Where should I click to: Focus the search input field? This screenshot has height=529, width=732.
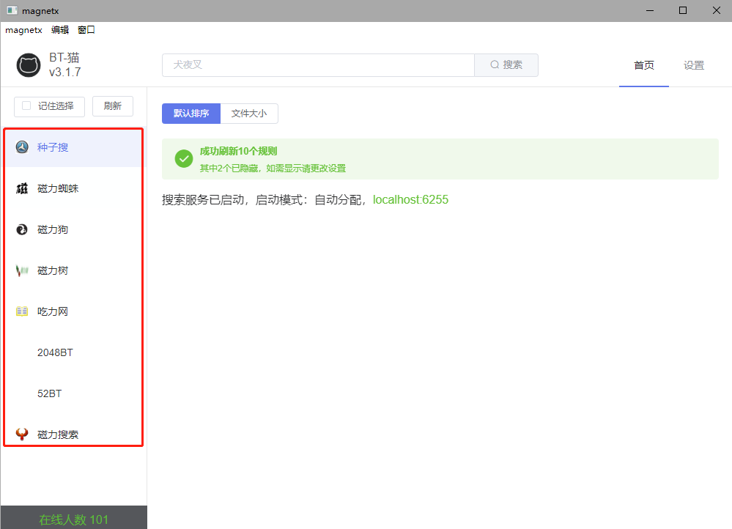click(319, 65)
